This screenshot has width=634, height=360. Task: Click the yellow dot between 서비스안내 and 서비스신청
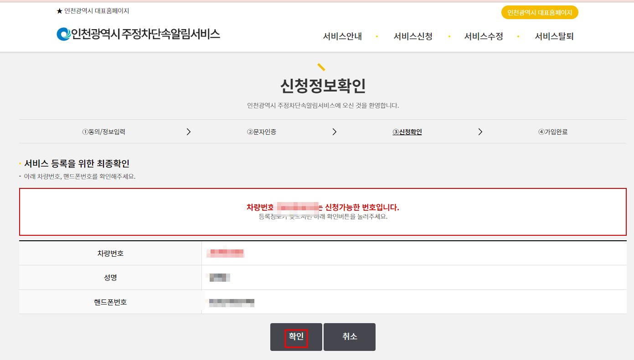(377, 36)
